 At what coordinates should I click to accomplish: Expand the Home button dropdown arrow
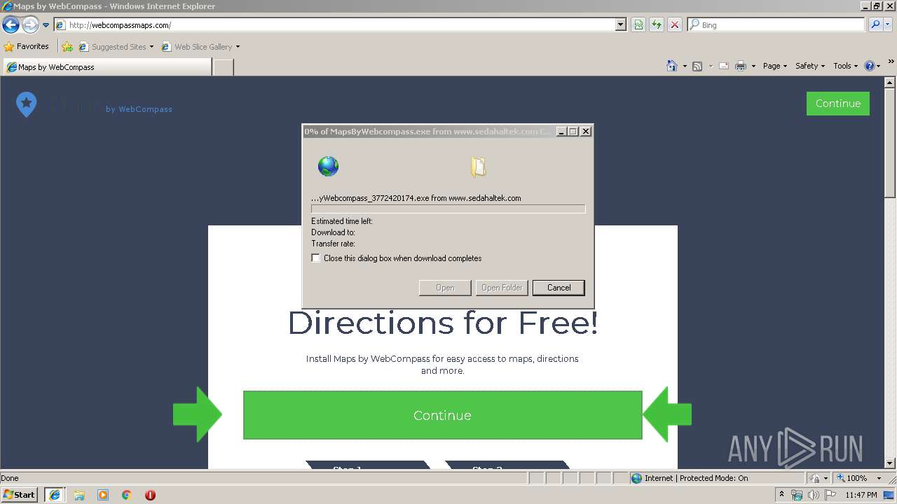685,66
